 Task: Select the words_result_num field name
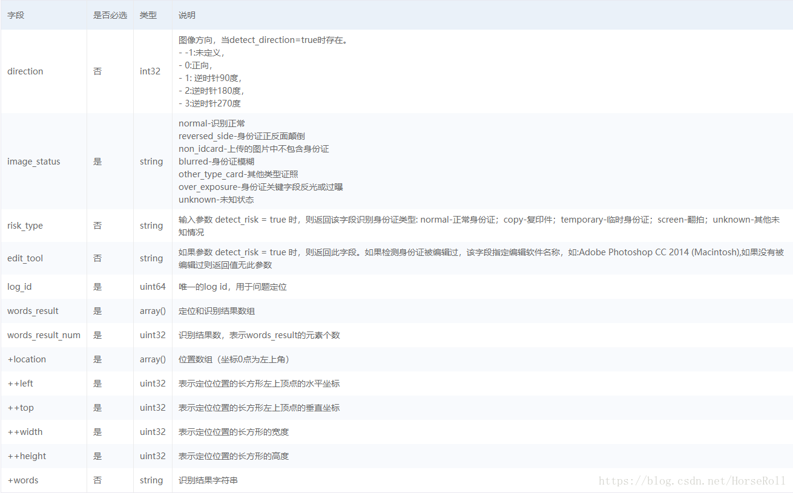[44, 335]
